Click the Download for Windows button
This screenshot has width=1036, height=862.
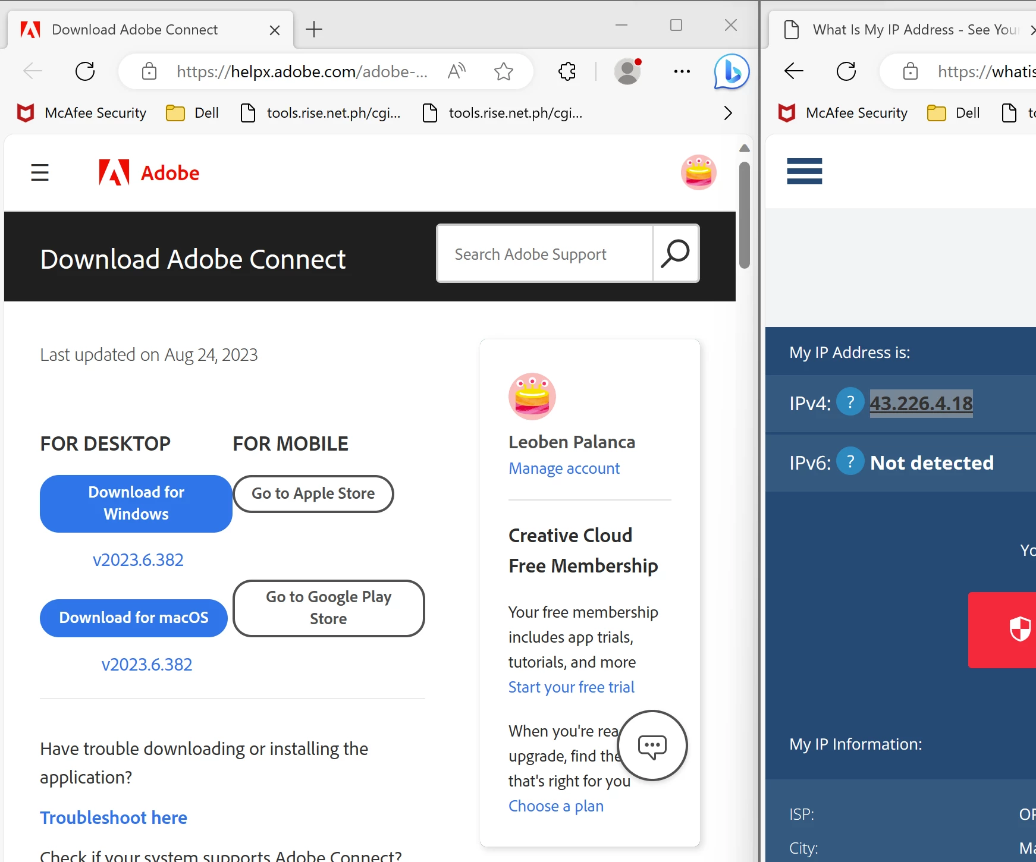[x=136, y=504]
